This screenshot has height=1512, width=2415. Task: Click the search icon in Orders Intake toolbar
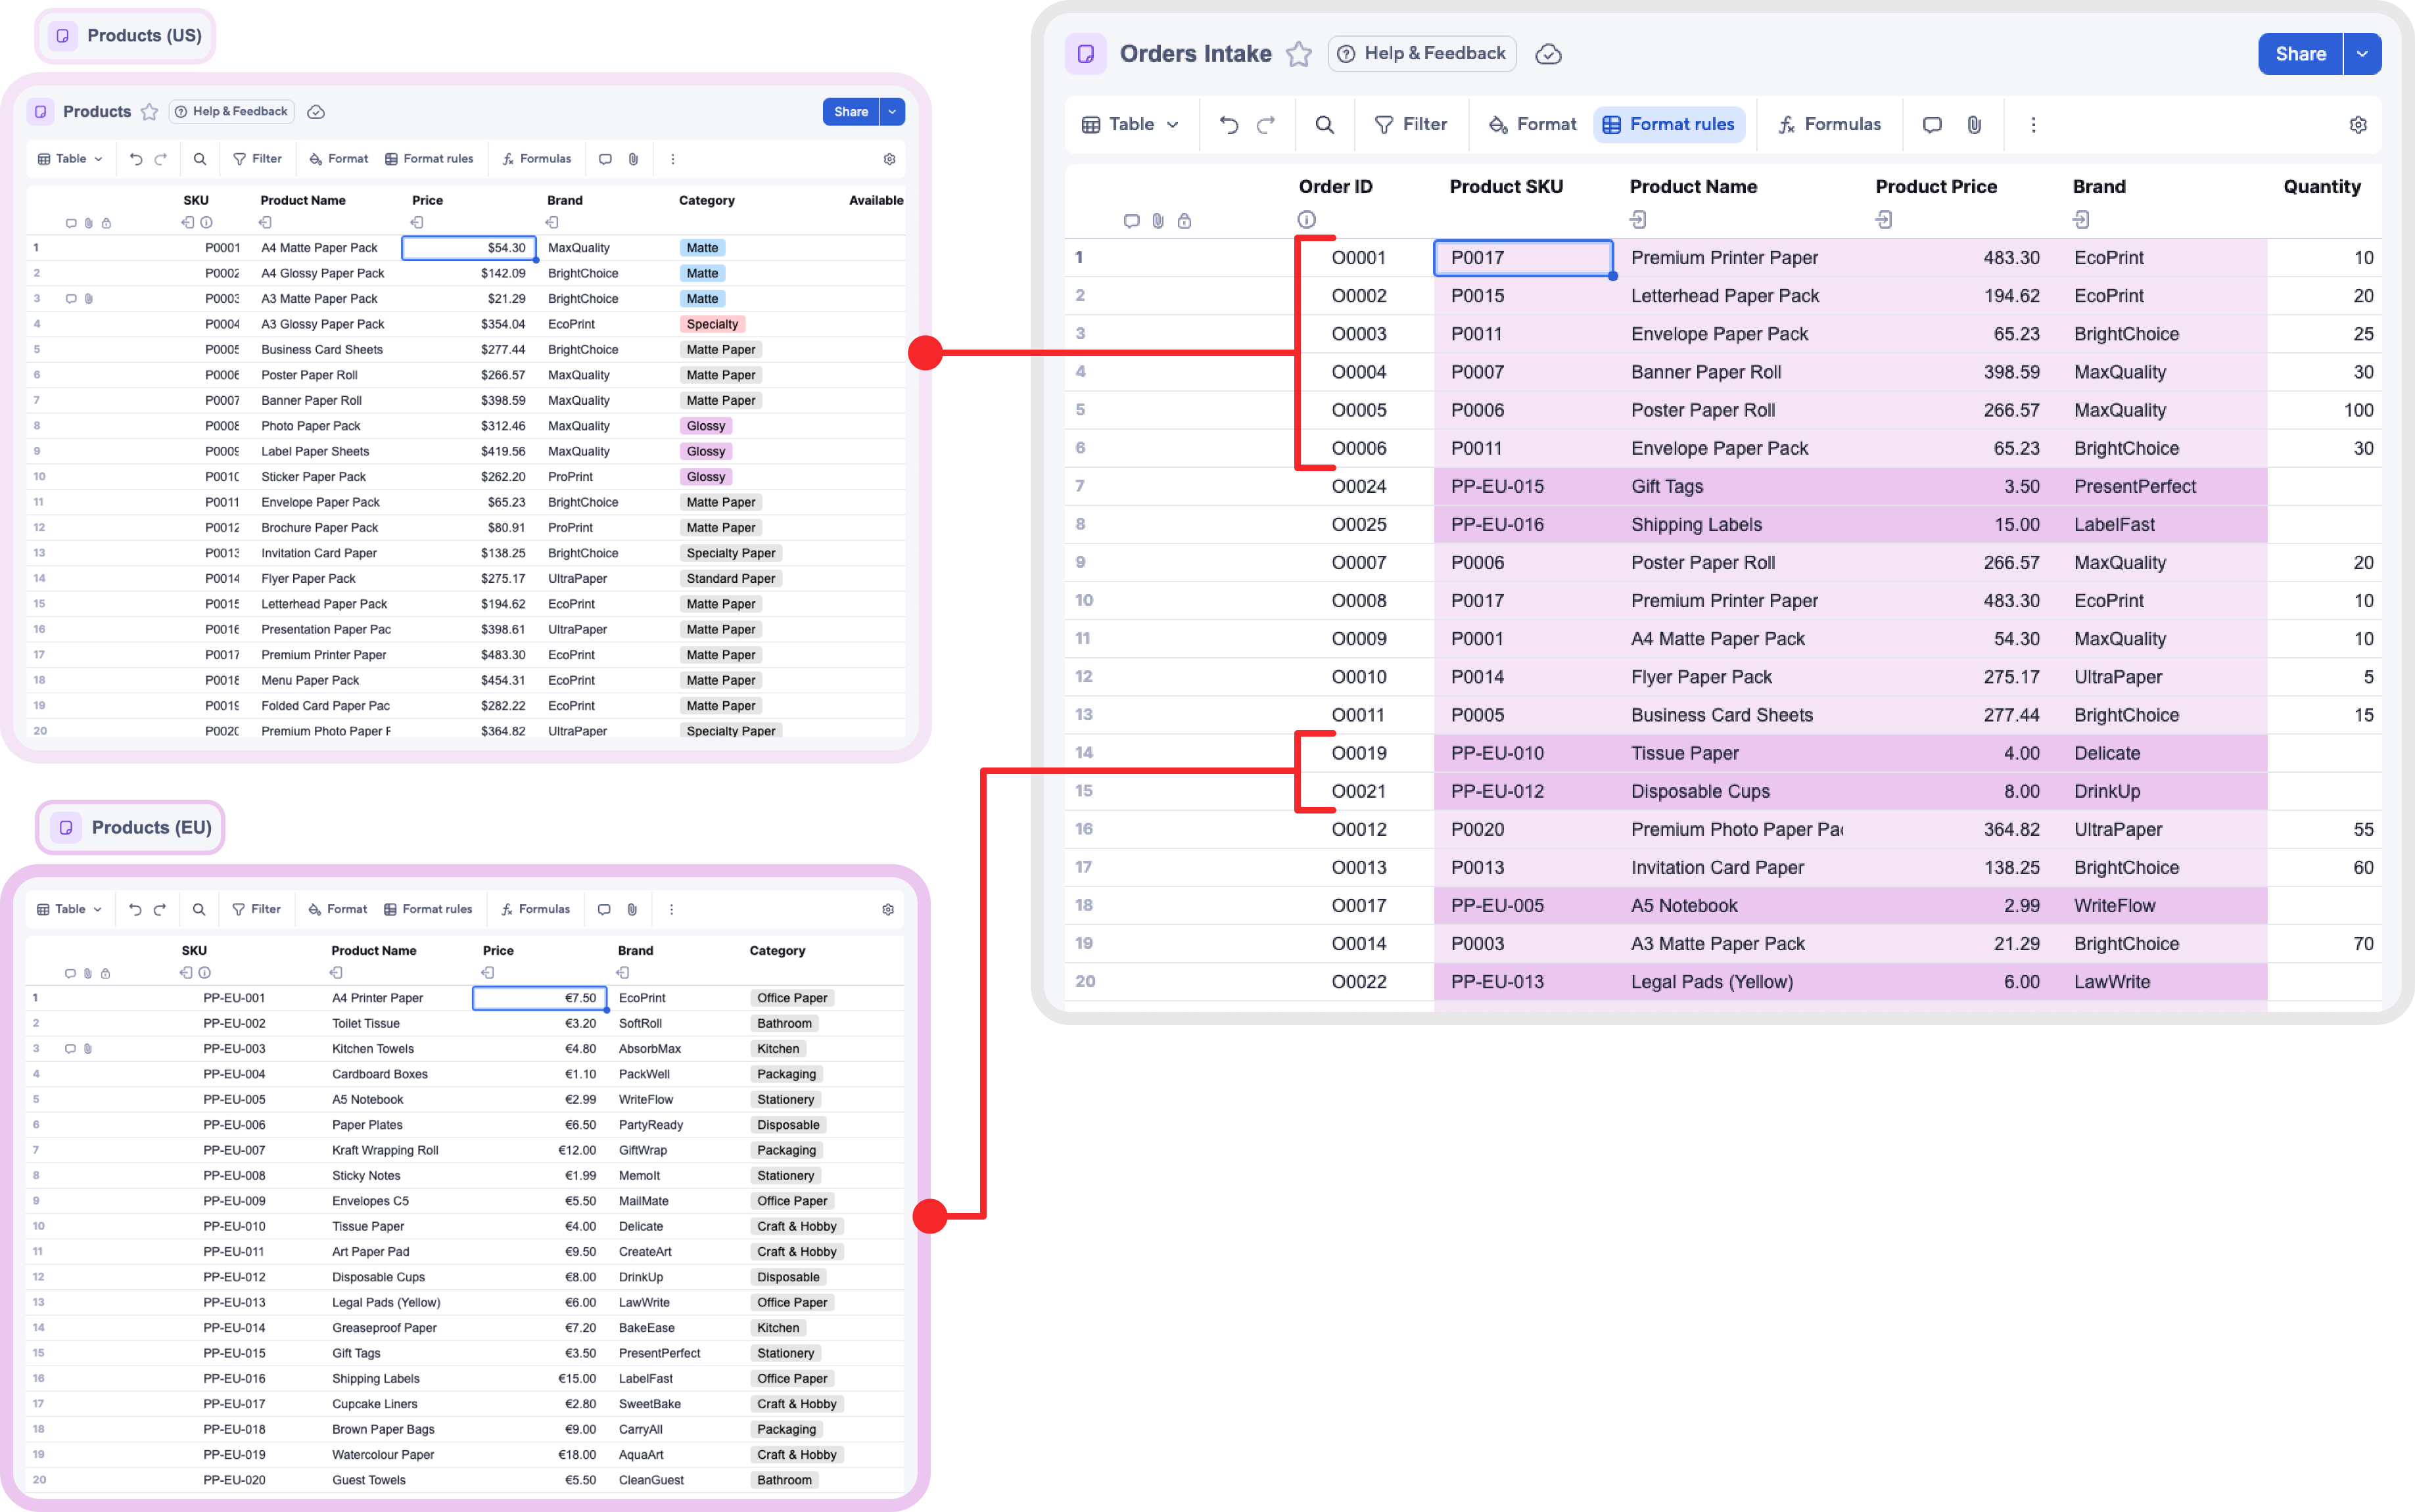click(x=1324, y=125)
